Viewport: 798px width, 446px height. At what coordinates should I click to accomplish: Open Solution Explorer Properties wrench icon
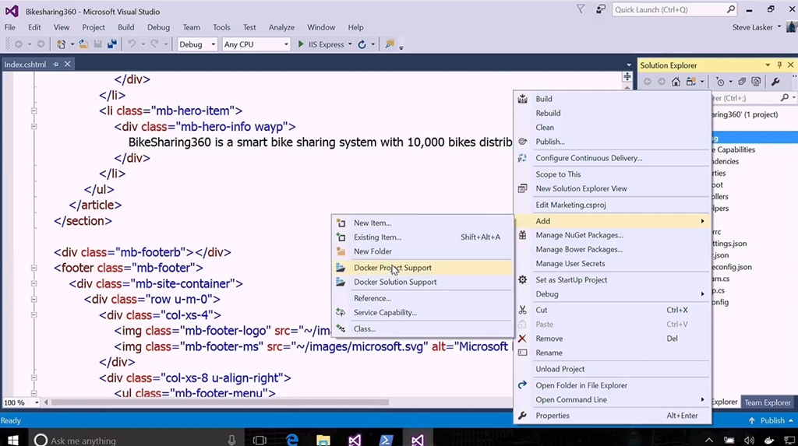coord(775,82)
